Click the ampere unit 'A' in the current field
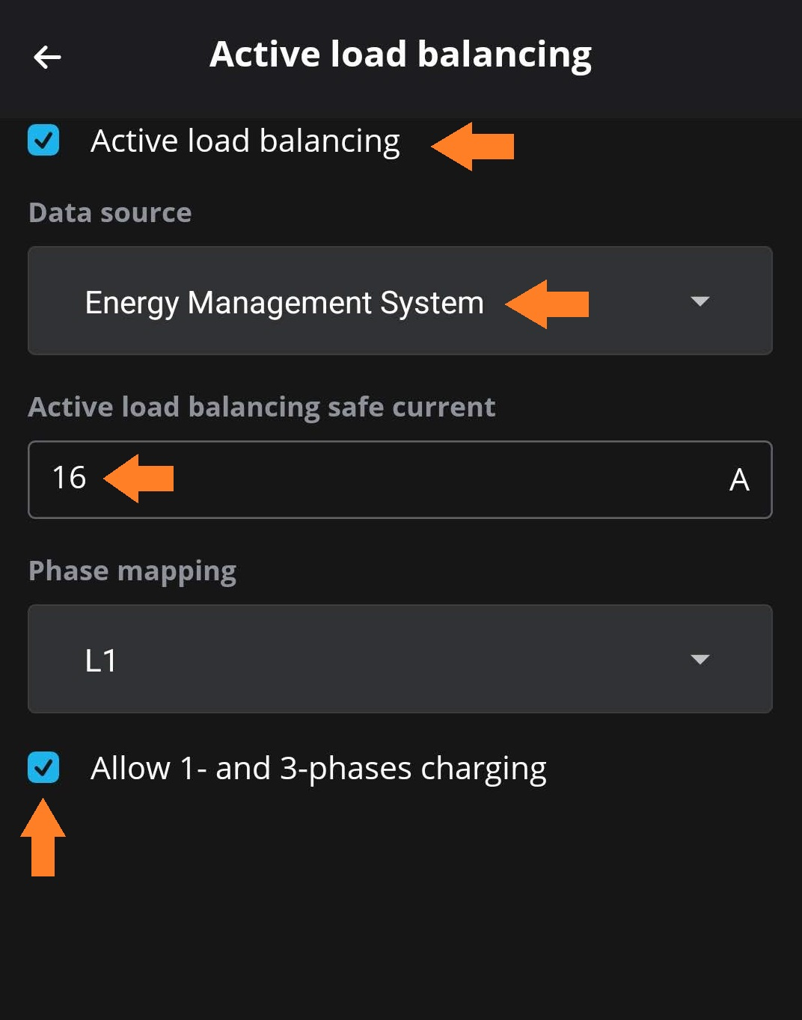Viewport: 802px width, 1020px height. click(x=739, y=480)
